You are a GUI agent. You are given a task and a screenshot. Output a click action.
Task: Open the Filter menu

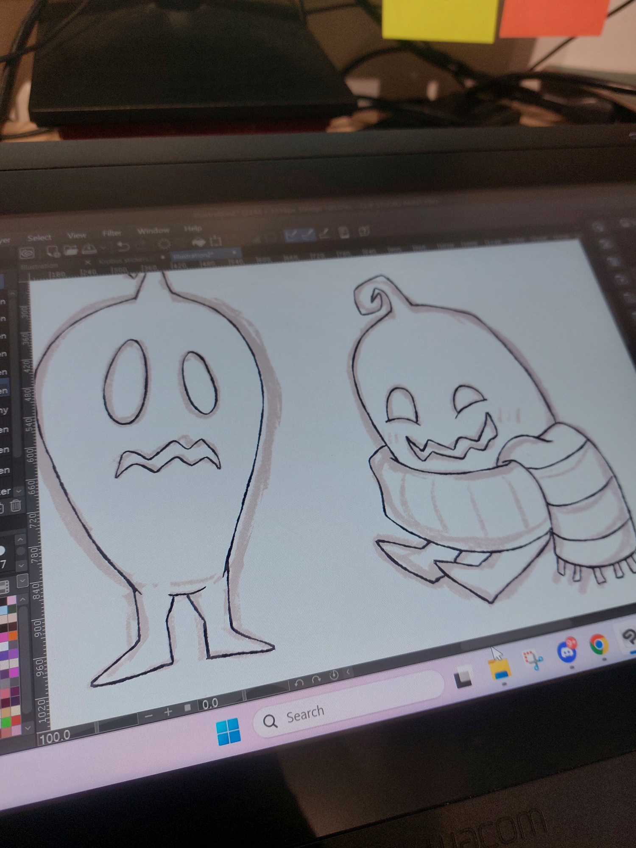coord(112,233)
